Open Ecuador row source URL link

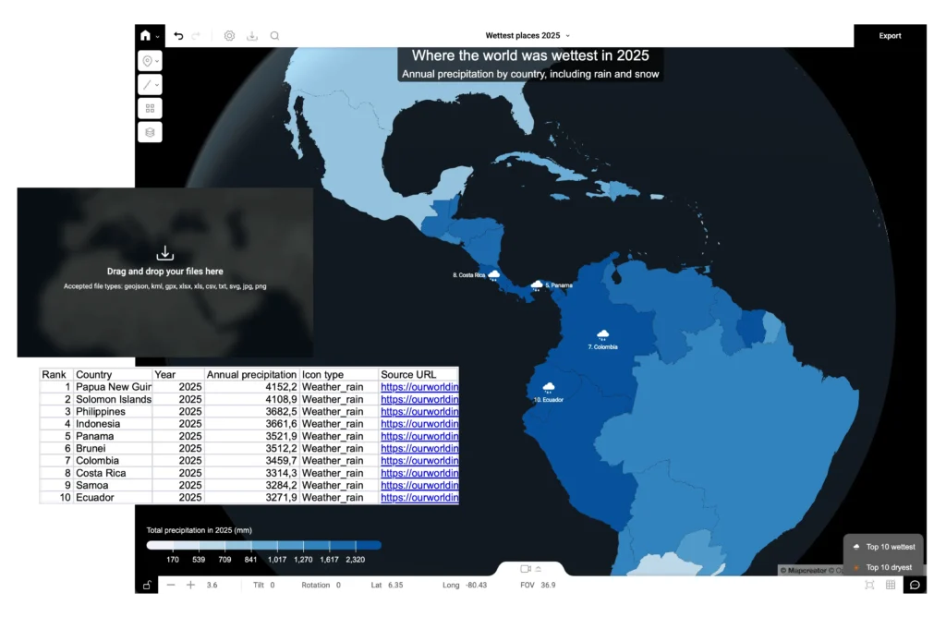[419, 498]
